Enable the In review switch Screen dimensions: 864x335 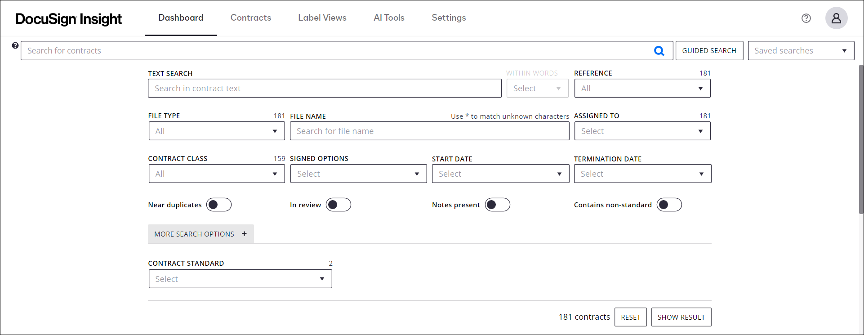pos(338,205)
